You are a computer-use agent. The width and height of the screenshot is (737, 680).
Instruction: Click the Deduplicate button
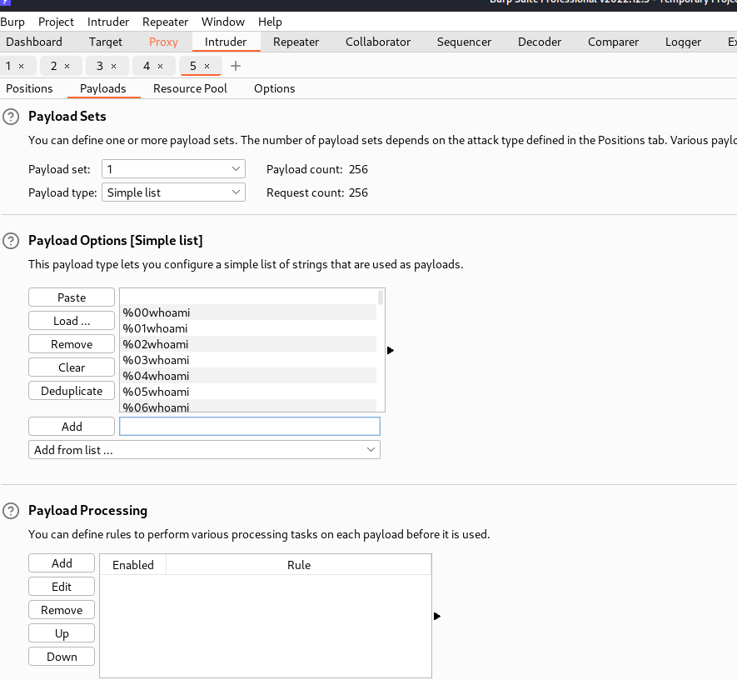pyautogui.click(x=72, y=391)
